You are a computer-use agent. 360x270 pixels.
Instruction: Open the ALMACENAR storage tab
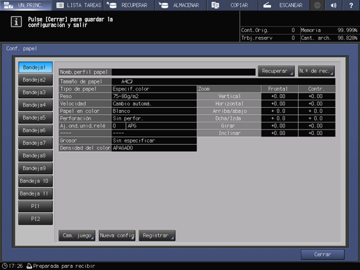pos(180,5)
